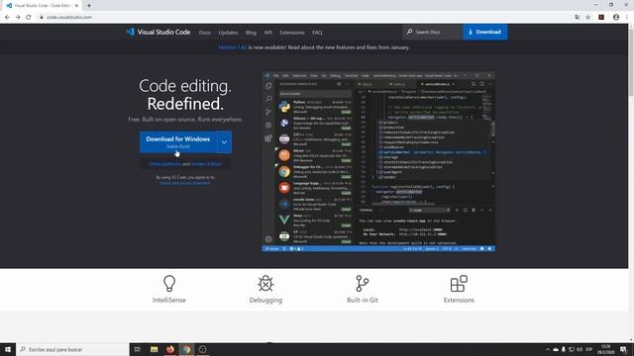The height and width of the screenshot is (356, 634).
Task: Click the Visual Studio Code logo
Action: pos(158,32)
